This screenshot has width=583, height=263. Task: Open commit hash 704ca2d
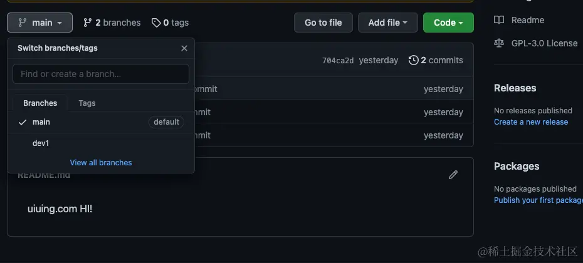coord(338,61)
